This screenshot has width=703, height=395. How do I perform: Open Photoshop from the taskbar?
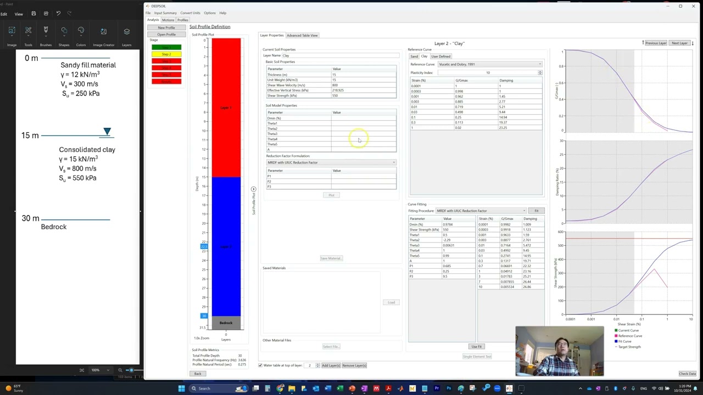coord(449,388)
